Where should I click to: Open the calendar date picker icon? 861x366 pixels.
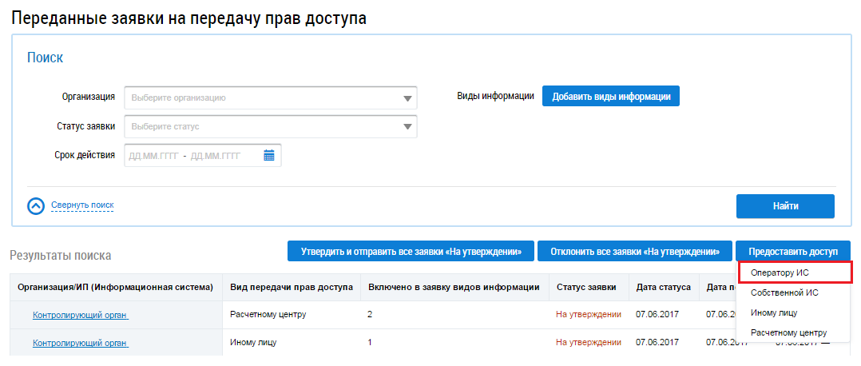click(x=269, y=156)
